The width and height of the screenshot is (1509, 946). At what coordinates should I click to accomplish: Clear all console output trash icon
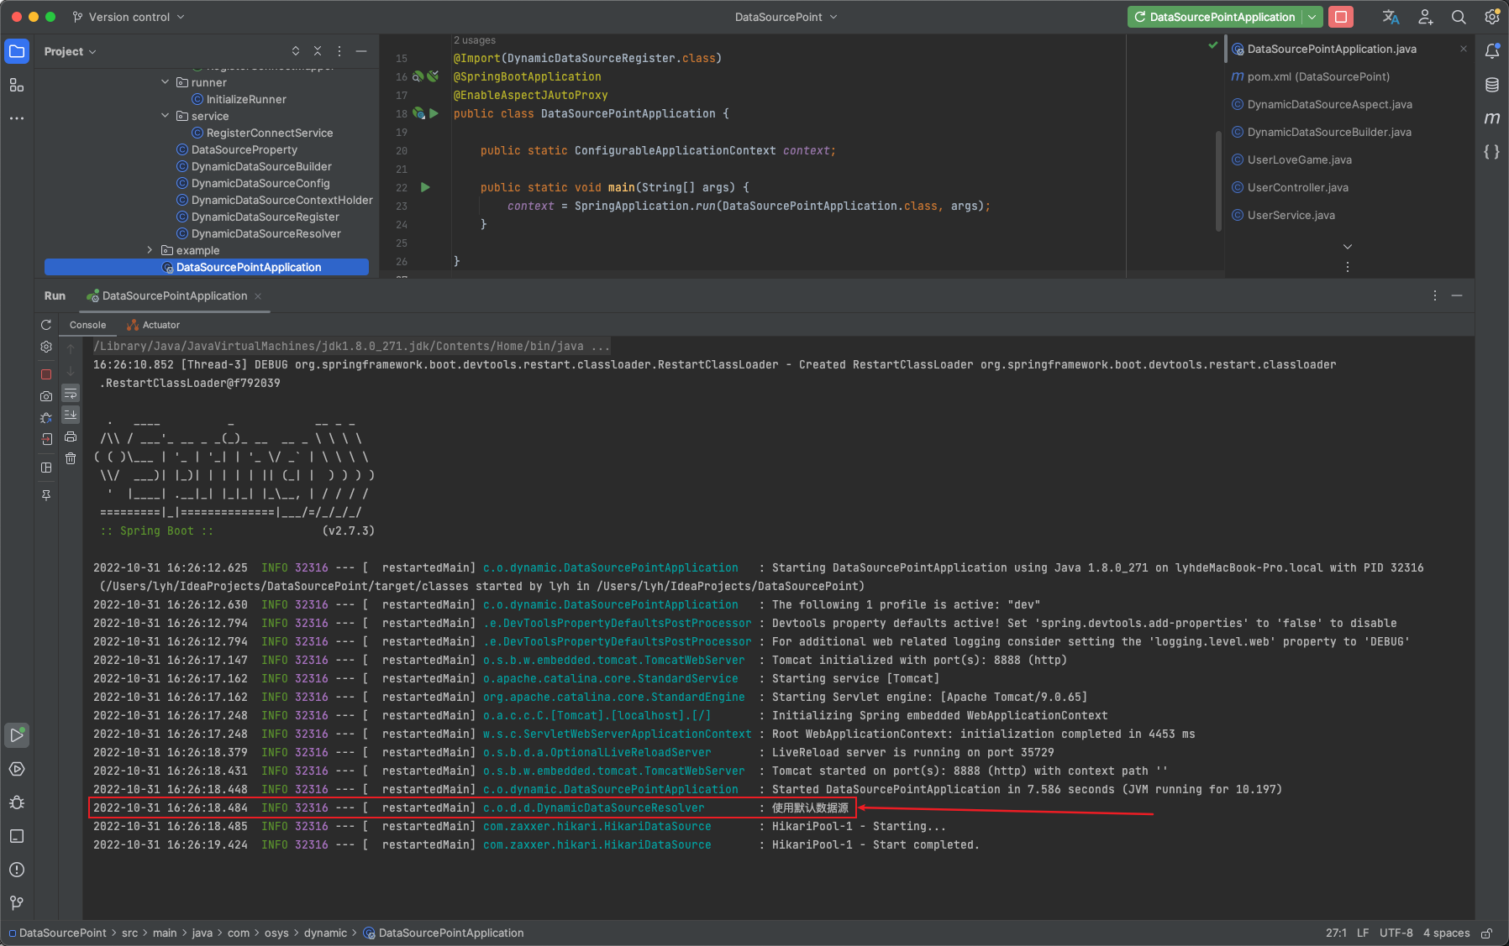[71, 458]
